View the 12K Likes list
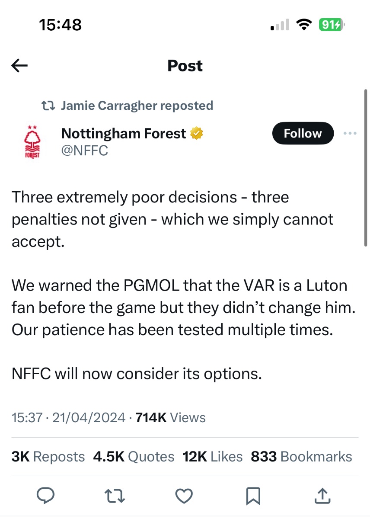This screenshot has height=519, width=370. click(x=213, y=457)
